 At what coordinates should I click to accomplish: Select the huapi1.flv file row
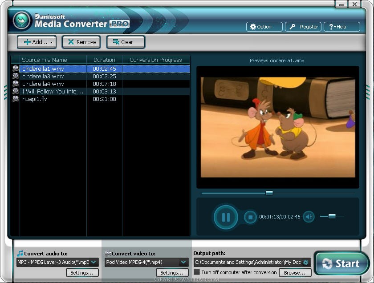click(101, 99)
